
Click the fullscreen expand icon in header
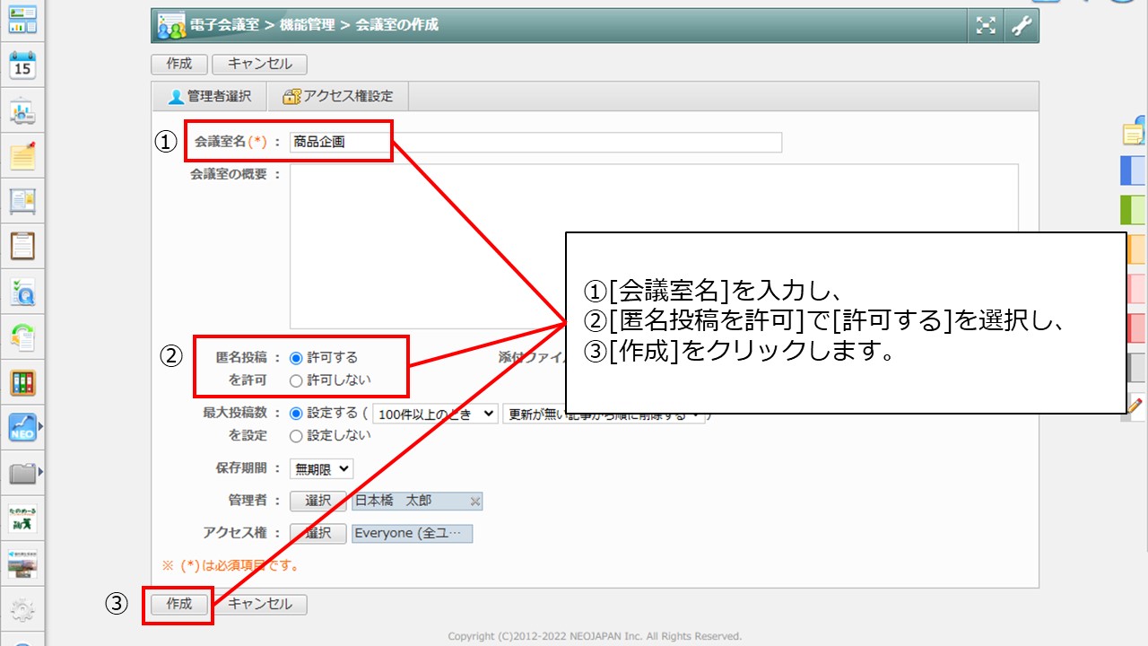tap(986, 26)
